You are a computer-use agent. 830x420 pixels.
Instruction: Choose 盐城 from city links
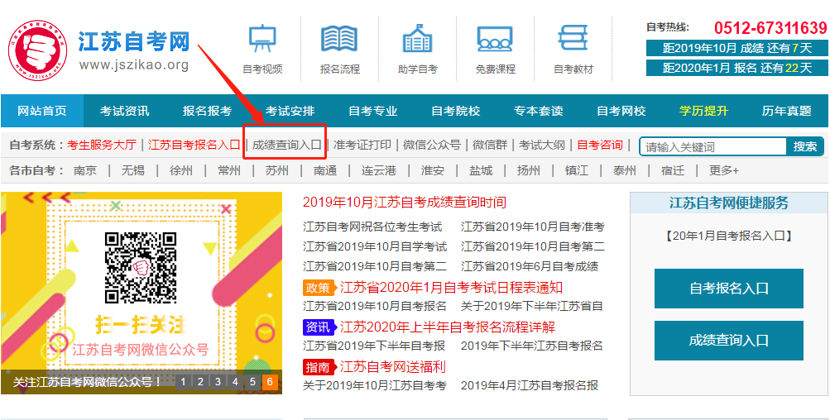point(481,171)
